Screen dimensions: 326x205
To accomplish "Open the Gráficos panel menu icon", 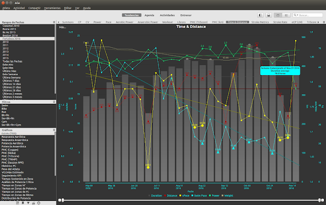I will pyautogui.click(x=54, y=130).
